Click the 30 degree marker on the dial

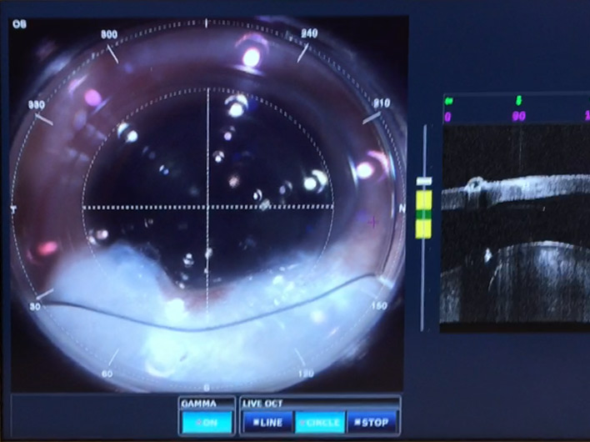(x=37, y=306)
